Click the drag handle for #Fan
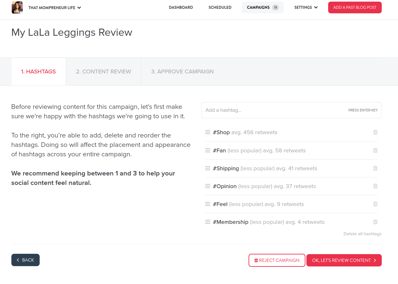Viewport: 398px width, 284px height. [208, 150]
